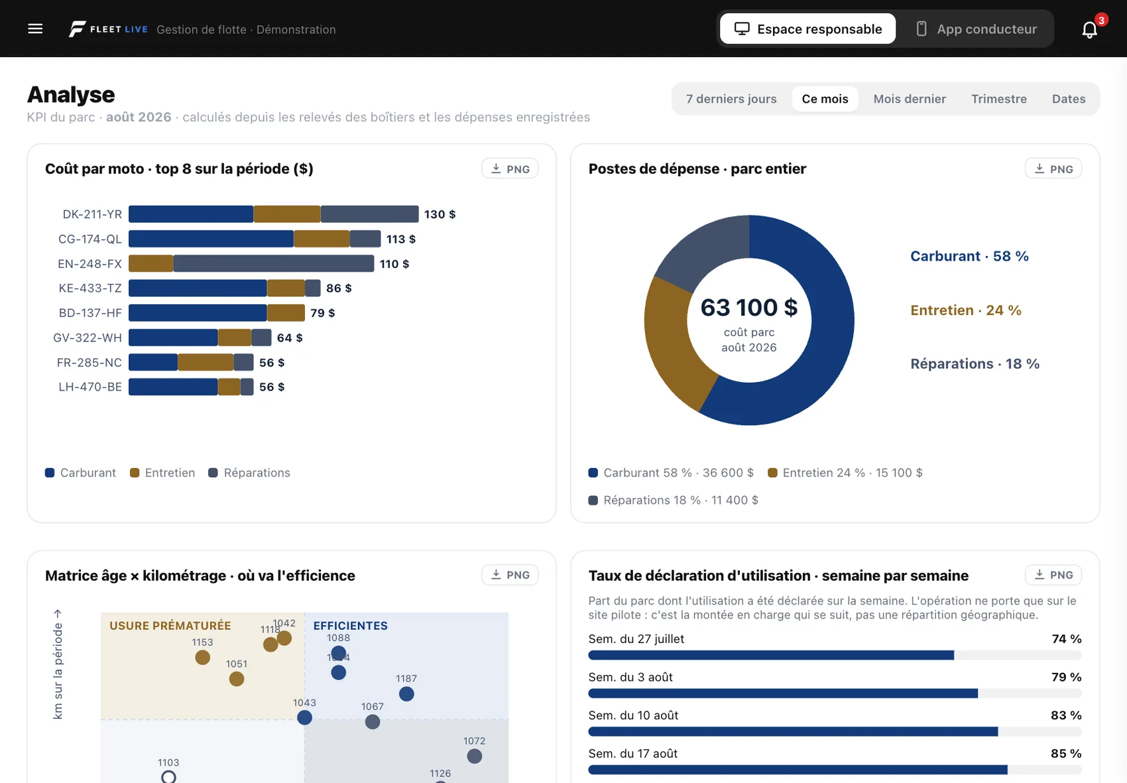Select the 7 derniers jours period
1127x783 pixels.
pyautogui.click(x=731, y=99)
